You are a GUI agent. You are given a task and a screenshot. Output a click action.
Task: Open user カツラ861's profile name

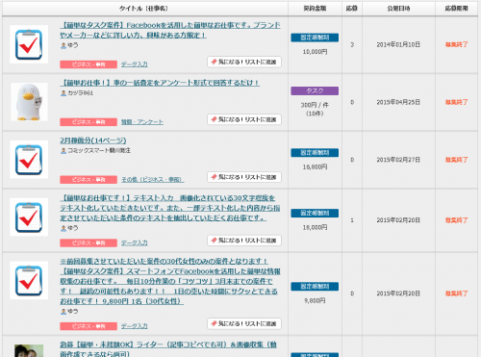(81, 93)
